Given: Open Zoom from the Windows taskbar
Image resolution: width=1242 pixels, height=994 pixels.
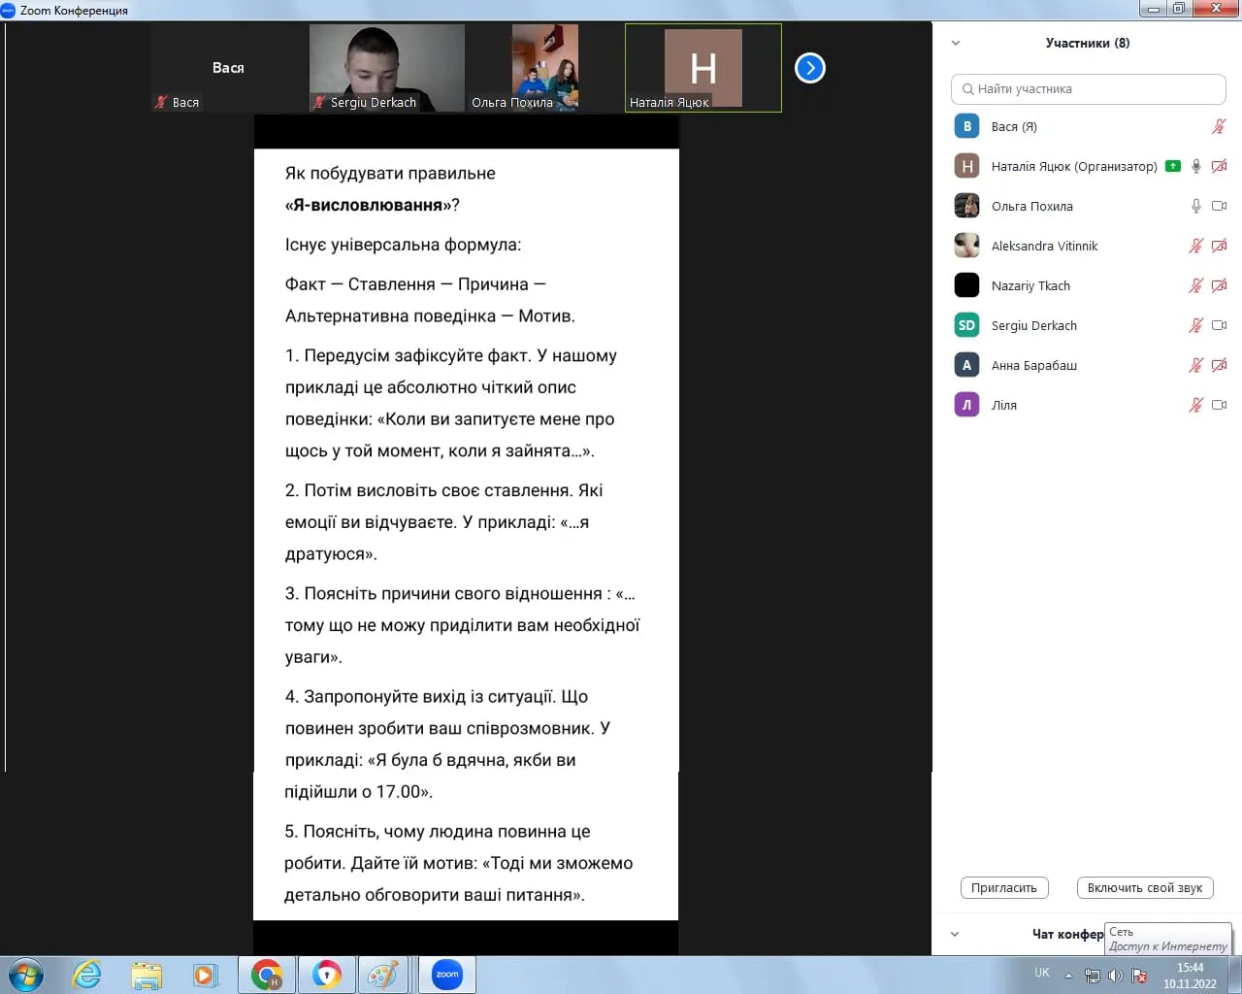Looking at the screenshot, I should tap(447, 975).
